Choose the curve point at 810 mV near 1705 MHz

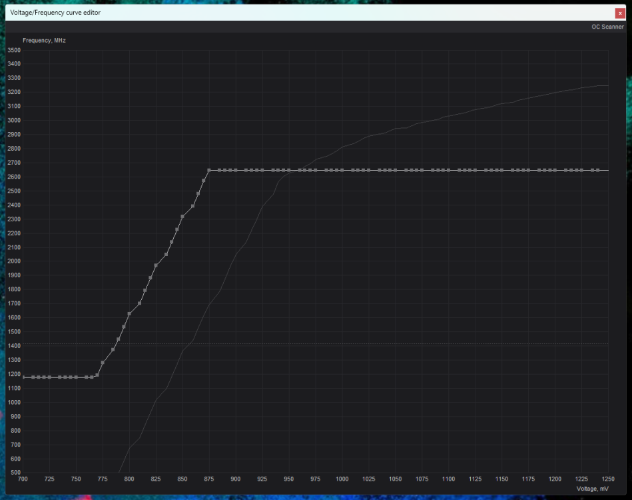139,303
